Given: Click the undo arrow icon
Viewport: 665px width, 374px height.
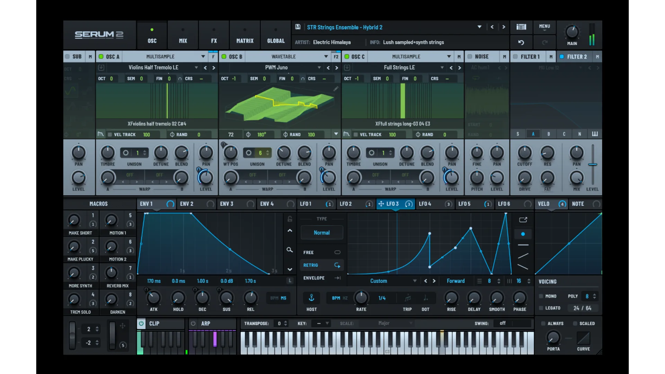Looking at the screenshot, I should (522, 42).
